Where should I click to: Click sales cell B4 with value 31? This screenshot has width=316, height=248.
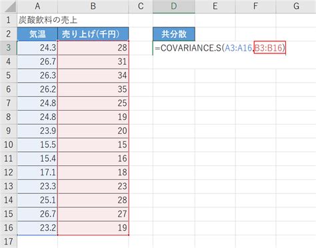click(93, 61)
